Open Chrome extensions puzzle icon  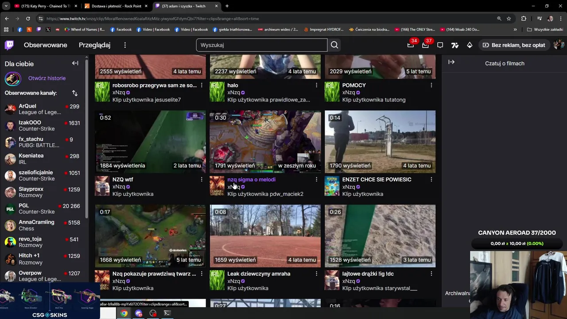[x=524, y=19]
